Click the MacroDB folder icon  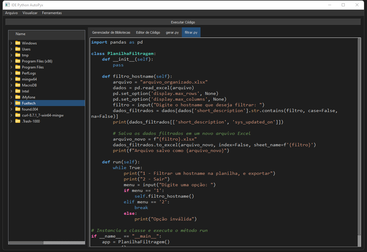[x=18, y=85]
